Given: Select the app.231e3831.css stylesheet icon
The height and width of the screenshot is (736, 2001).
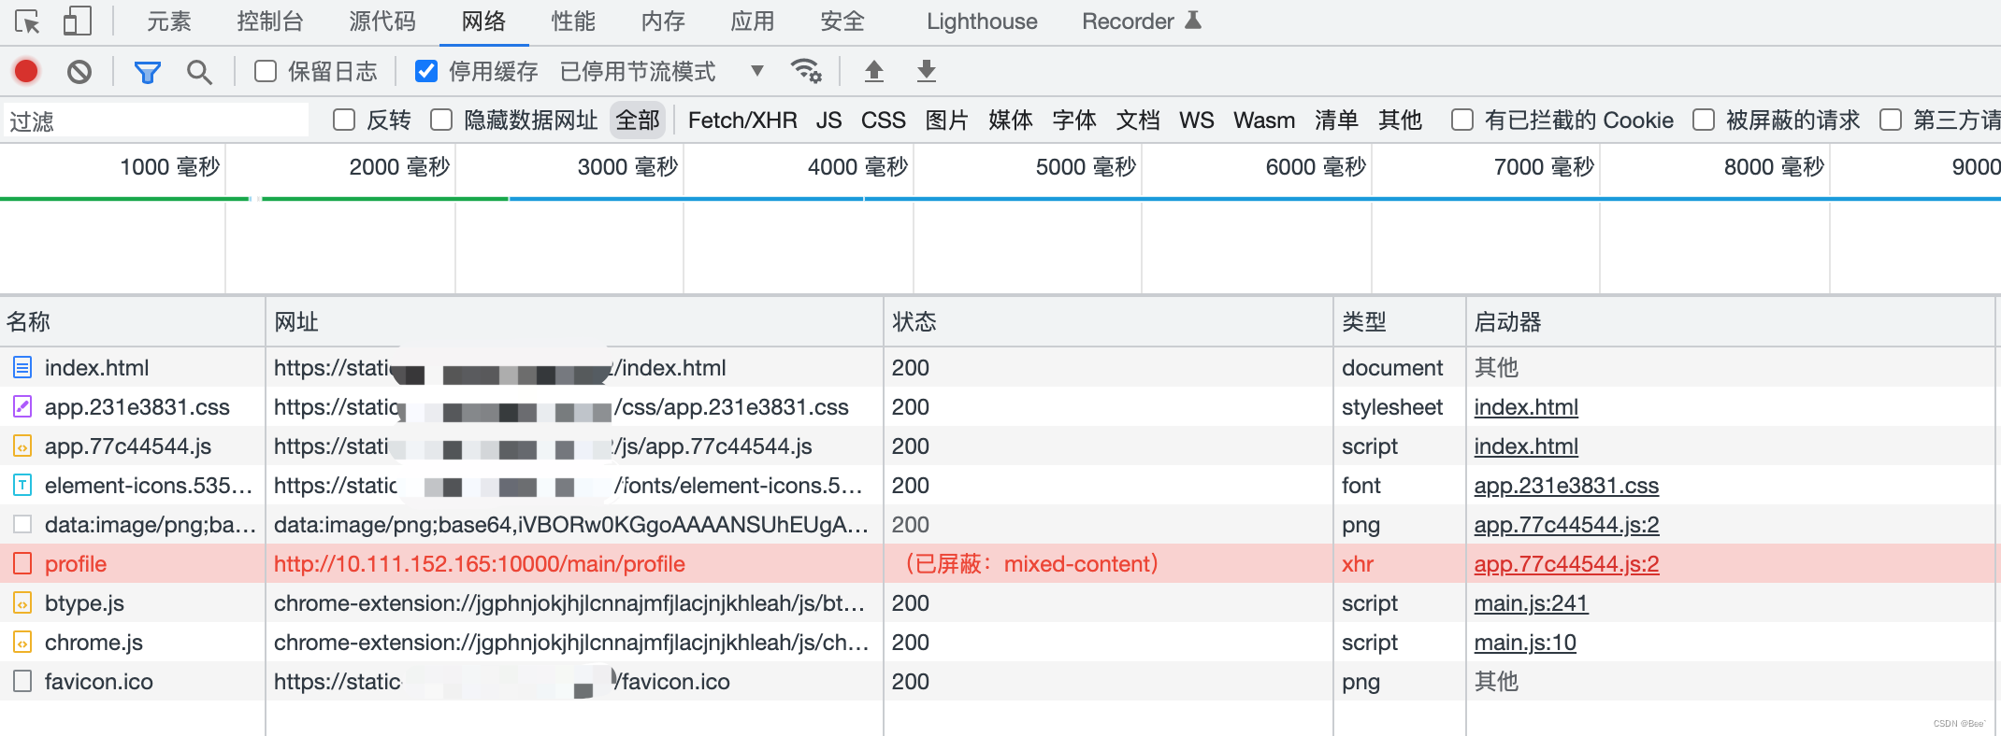Looking at the screenshot, I should 22,406.
